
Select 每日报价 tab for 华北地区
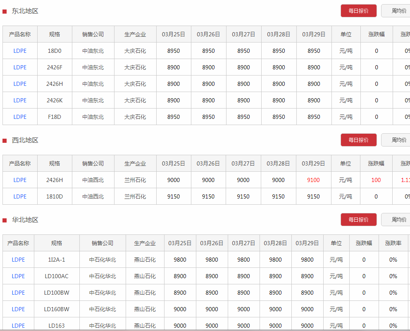[x=358, y=220]
